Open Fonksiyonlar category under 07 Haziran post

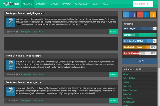(26, 101)
